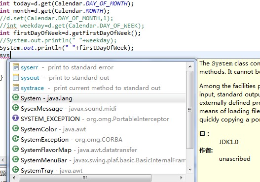Viewport: 260px width, 182px height.
Task: Click the typed 'sys' text in editor
Action: point(5,55)
